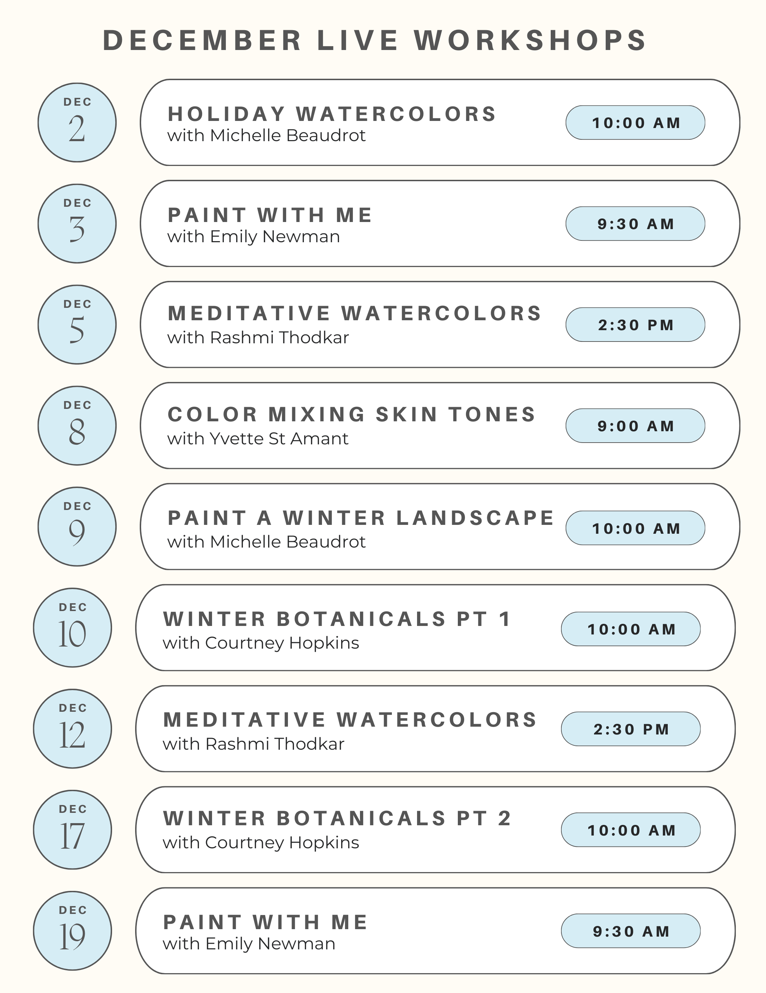Click the Dec 2 date circle
This screenshot has width=766, height=993.
tap(77, 123)
